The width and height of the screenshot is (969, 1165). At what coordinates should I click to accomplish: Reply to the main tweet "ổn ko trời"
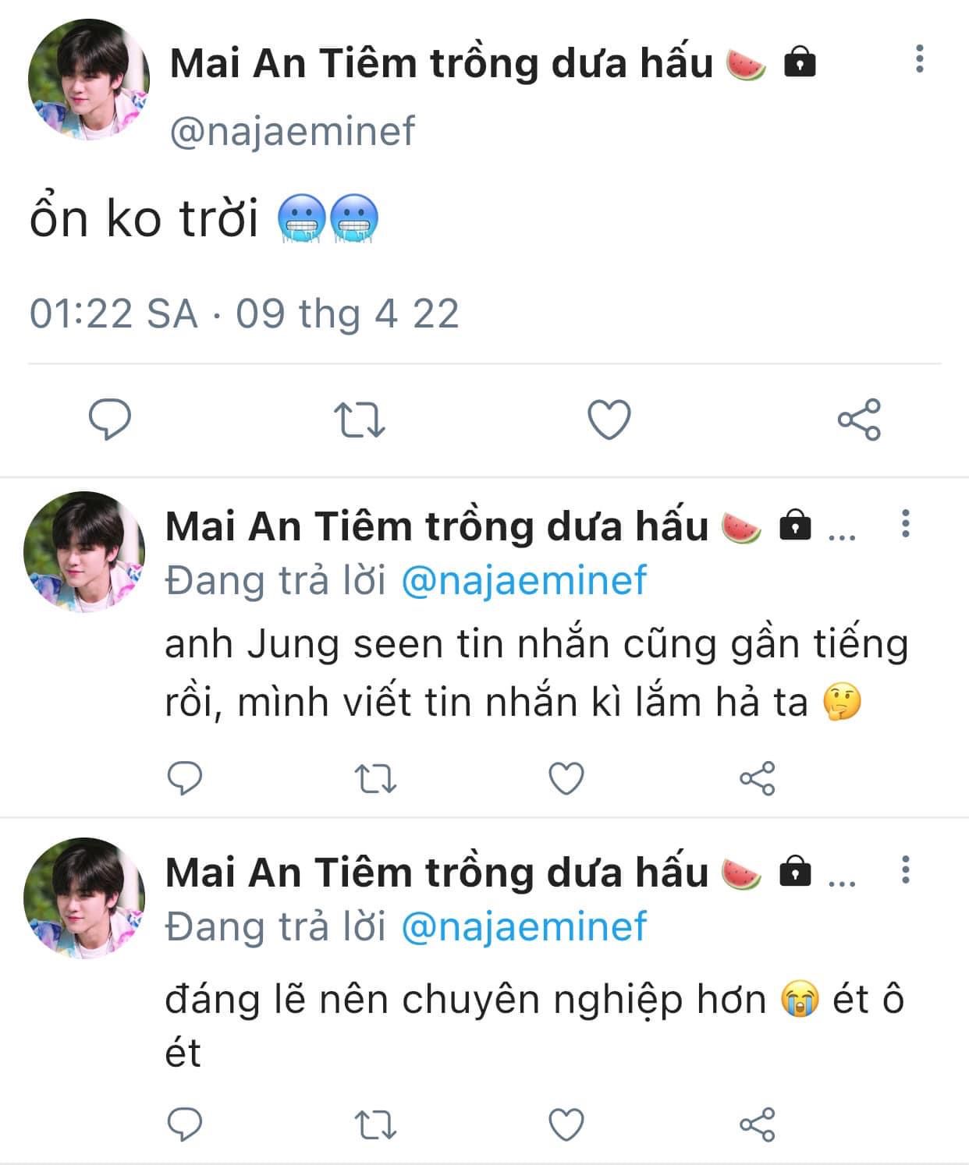(x=110, y=420)
